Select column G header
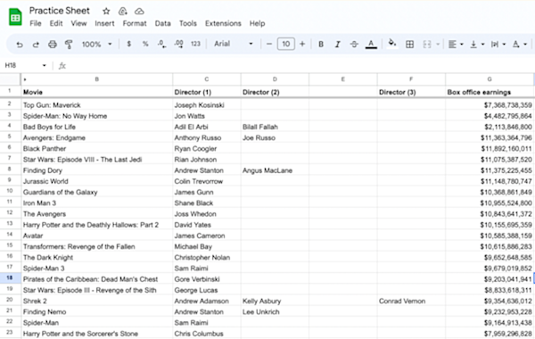 [x=490, y=79]
